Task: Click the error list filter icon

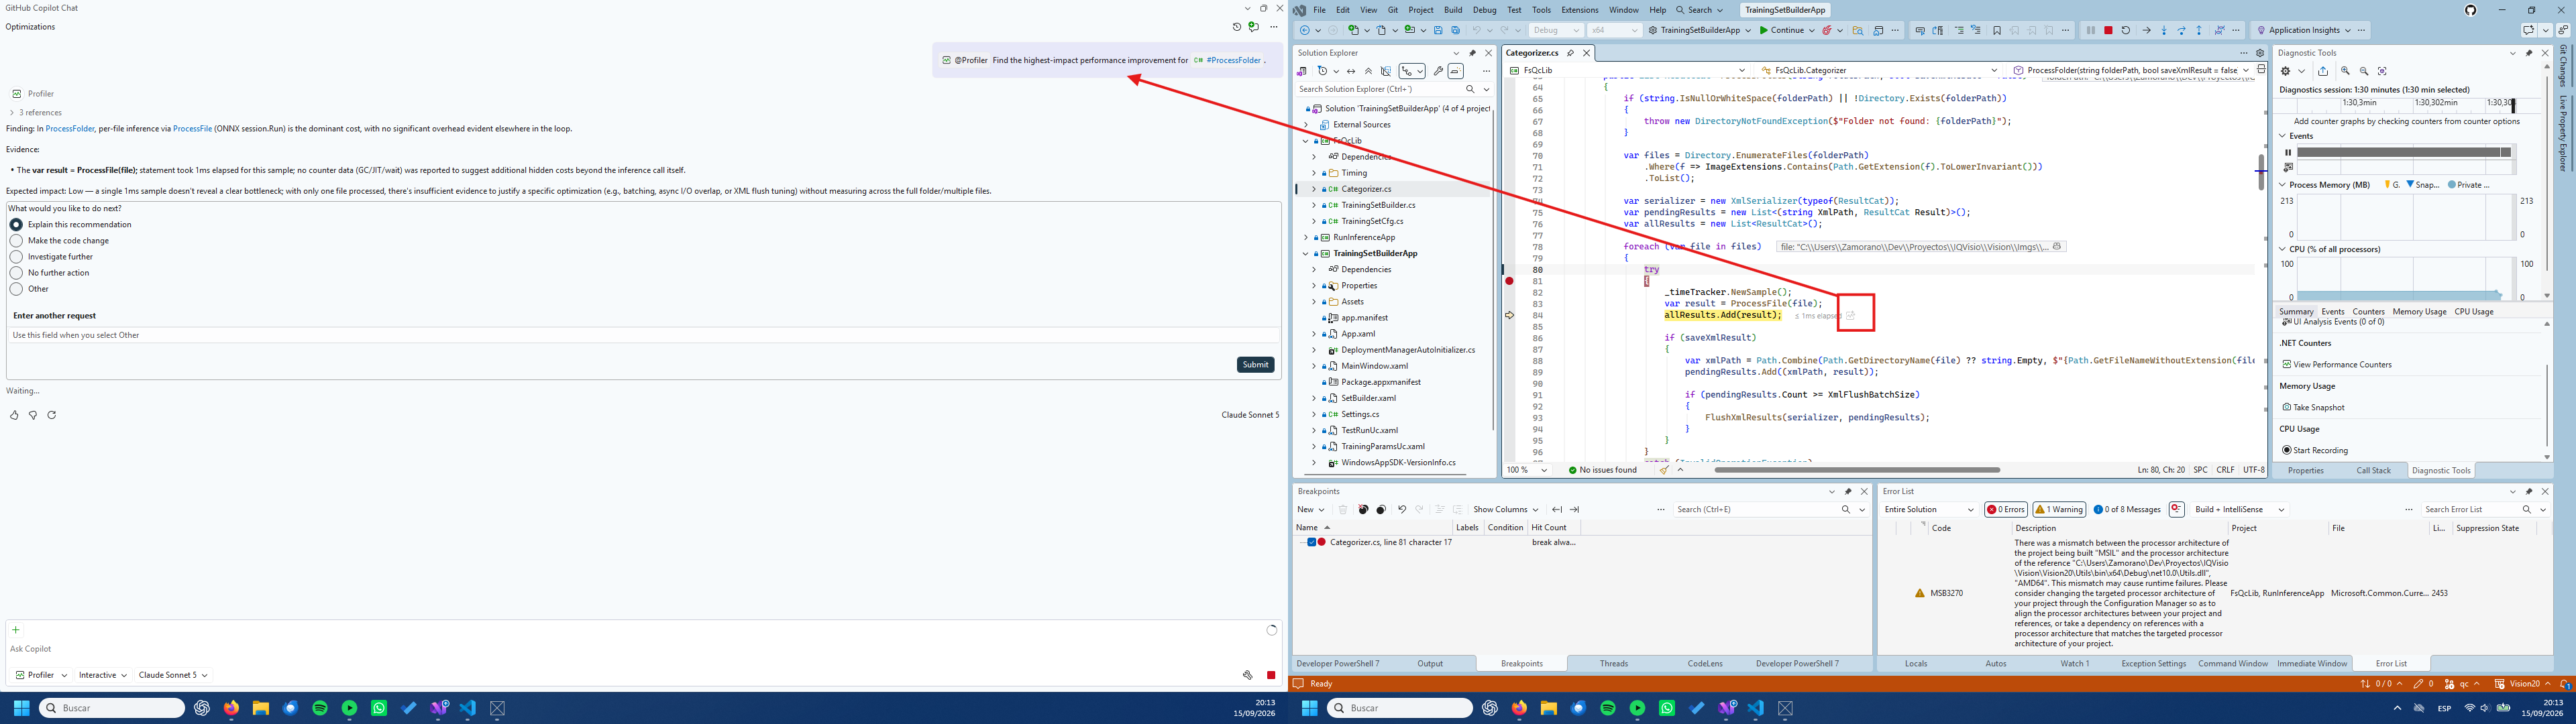Action: [x=2176, y=509]
